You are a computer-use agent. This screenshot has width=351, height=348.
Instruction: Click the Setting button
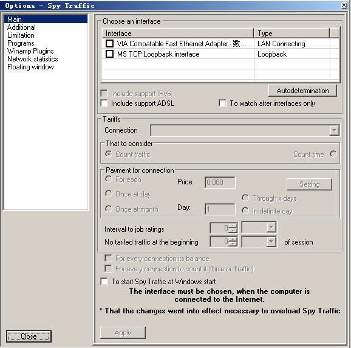pos(309,184)
